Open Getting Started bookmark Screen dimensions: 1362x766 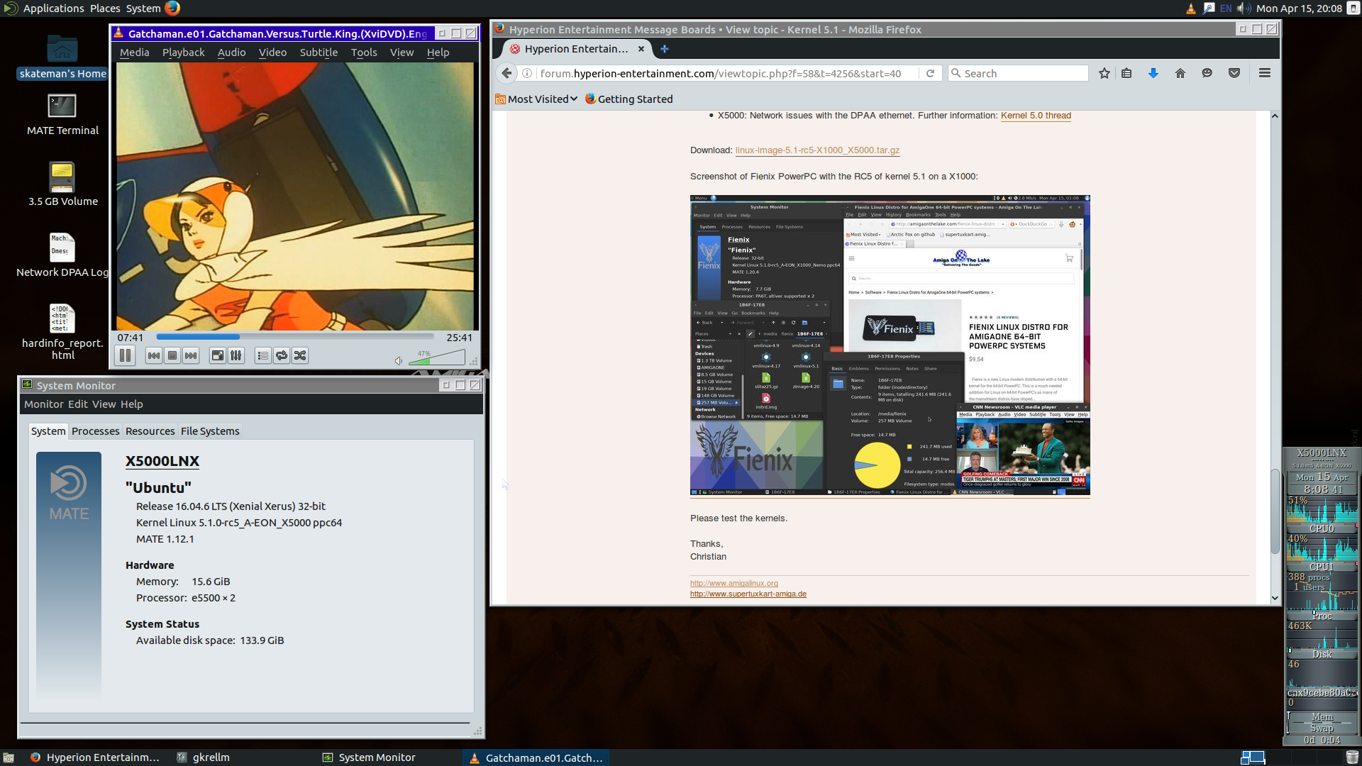[629, 99]
